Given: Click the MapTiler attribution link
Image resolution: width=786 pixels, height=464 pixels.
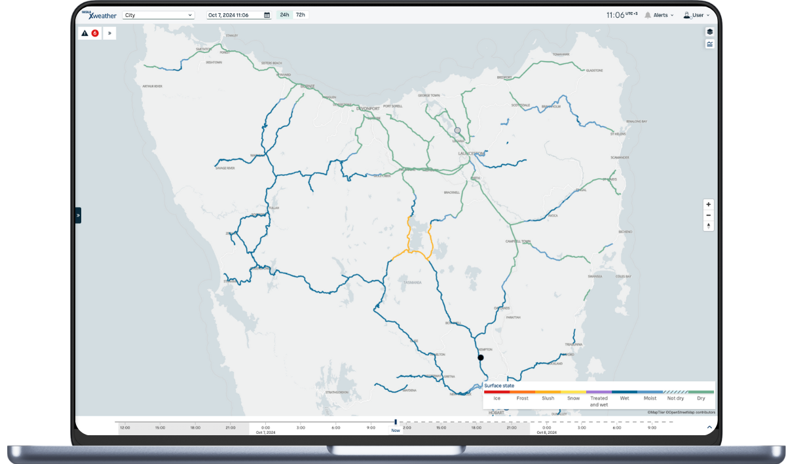Looking at the screenshot, I should pos(656,412).
